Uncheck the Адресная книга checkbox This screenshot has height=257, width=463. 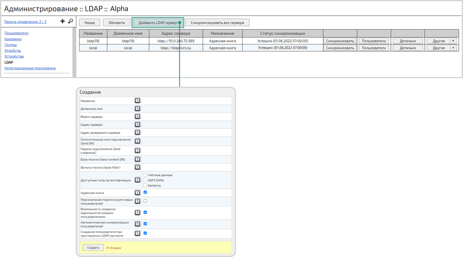pos(145,192)
